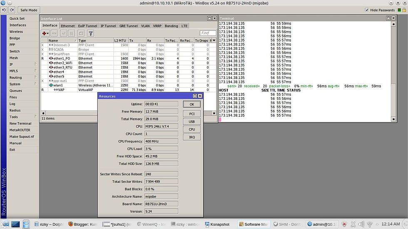
Task: Uncheck the Hide Passwords checkbox
Action: pyautogui.click(x=367, y=10)
